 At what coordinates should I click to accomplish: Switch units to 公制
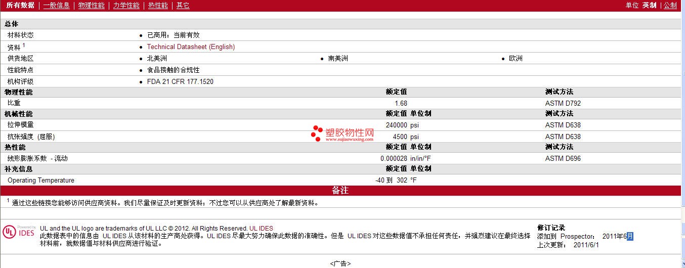670,5
